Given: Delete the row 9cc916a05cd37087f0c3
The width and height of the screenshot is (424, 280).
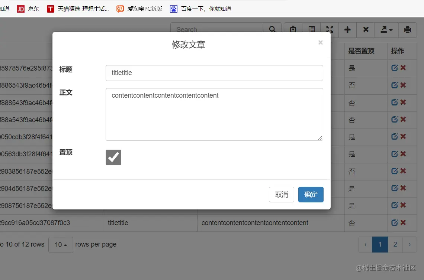Looking at the screenshot, I should pos(403,222).
